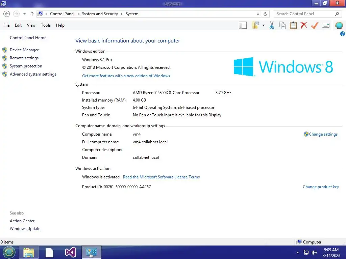Open Advanced system settings
The image size is (346, 259).
33,74
